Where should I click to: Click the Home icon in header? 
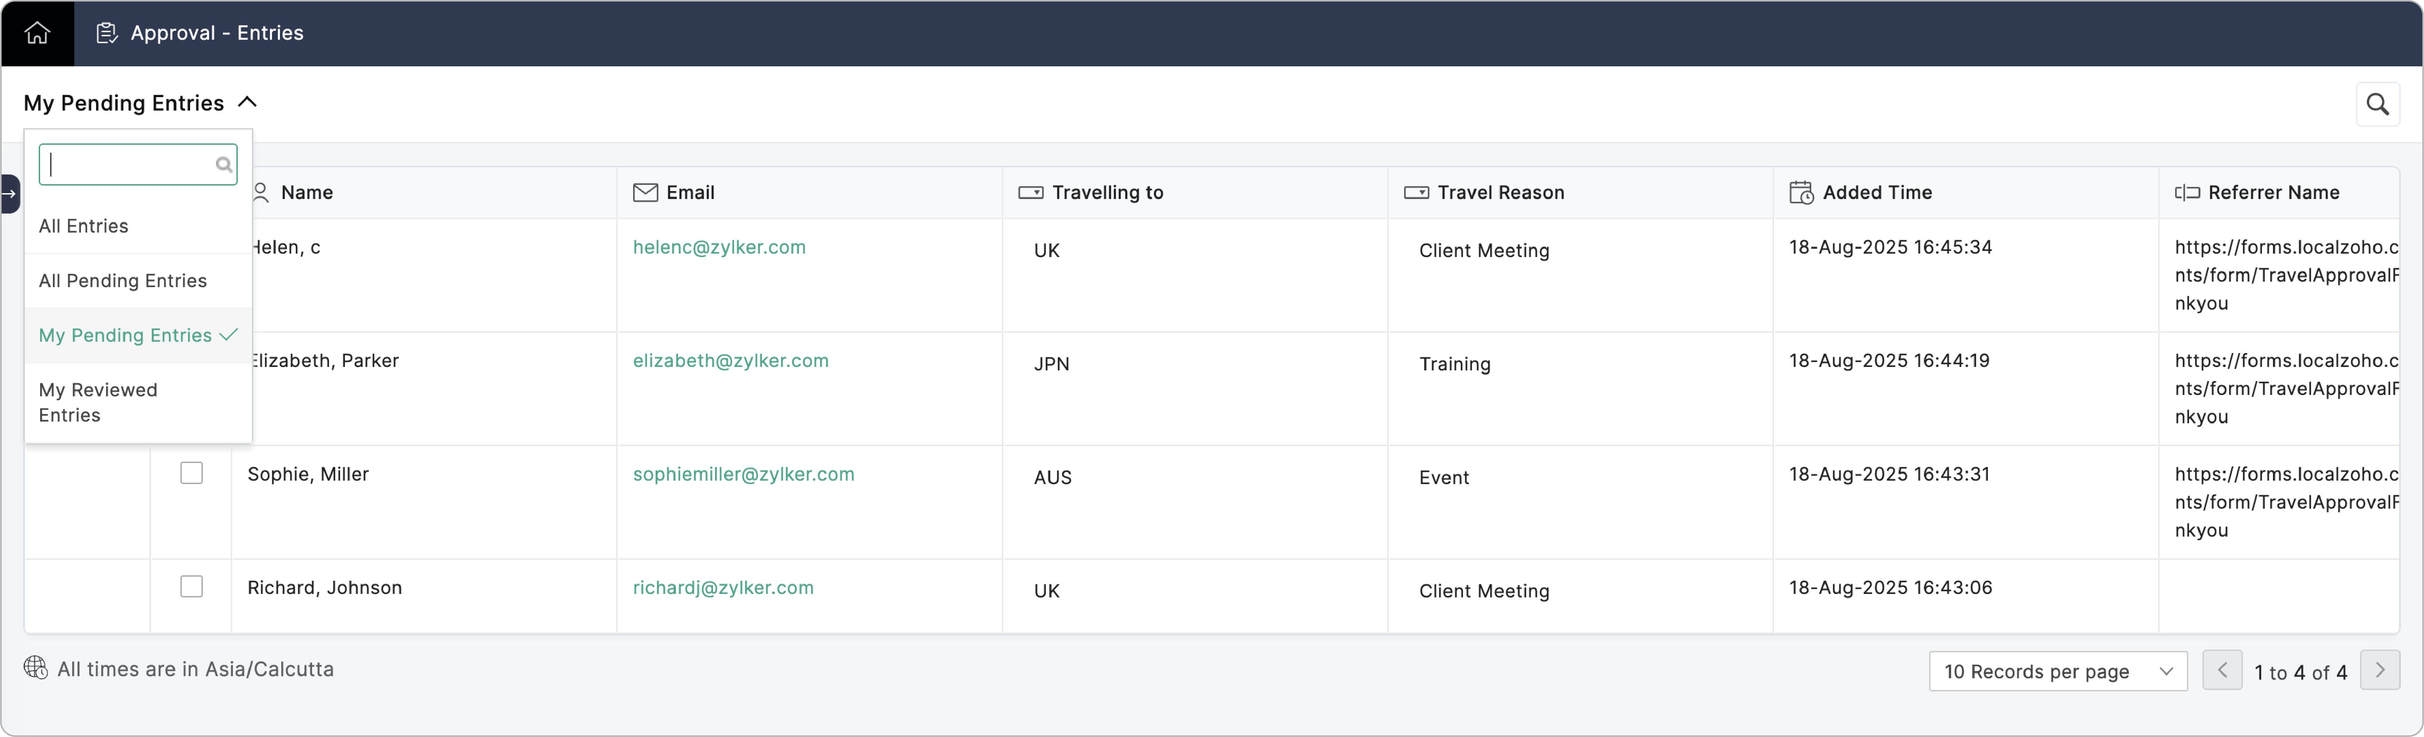point(37,33)
